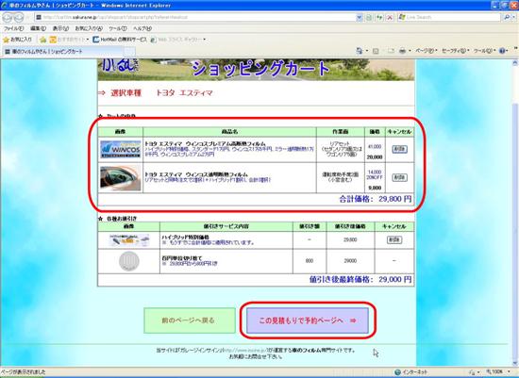Screen dimensions: 519x378
Task: Click the 合計価格: 29,800 円 total text
Action: [376, 199]
